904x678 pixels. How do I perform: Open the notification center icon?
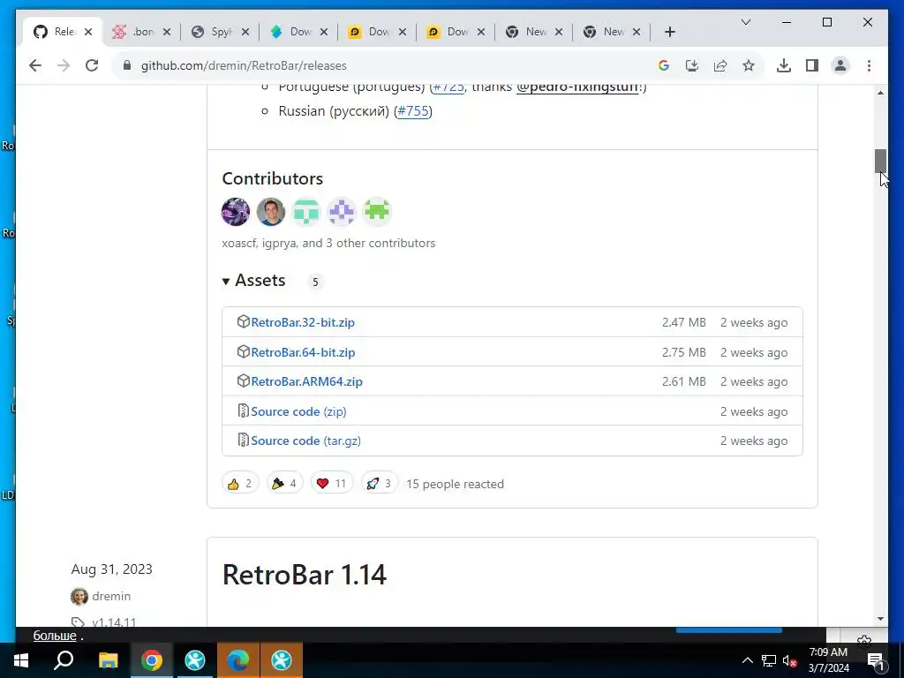[x=876, y=660]
